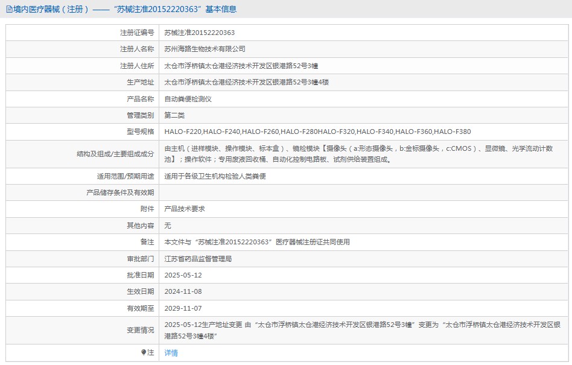Click the management category value 第二类
This screenshot has width=572, height=365.
click(x=175, y=115)
